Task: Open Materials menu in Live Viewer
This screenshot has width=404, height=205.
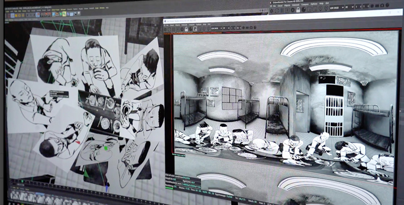Action: point(184,25)
